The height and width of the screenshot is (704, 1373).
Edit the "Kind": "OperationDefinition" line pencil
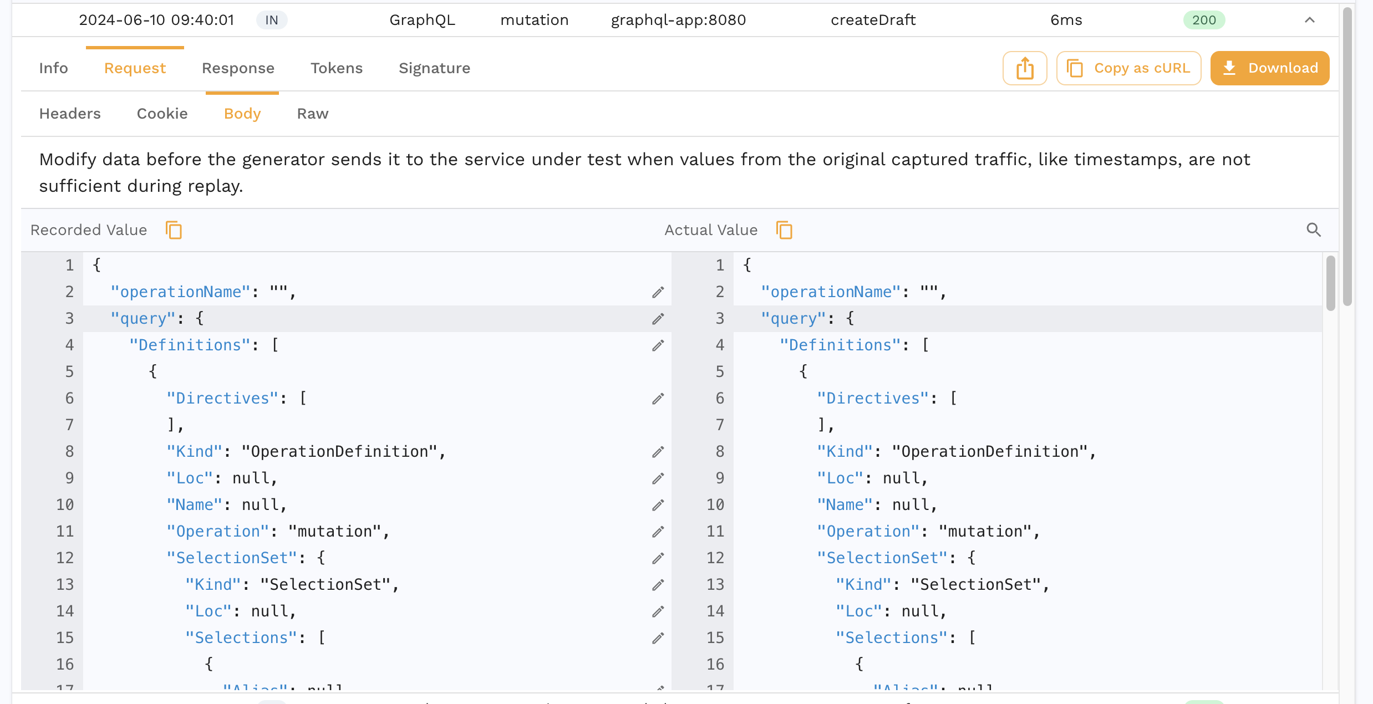pyautogui.click(x=658, y=452)
